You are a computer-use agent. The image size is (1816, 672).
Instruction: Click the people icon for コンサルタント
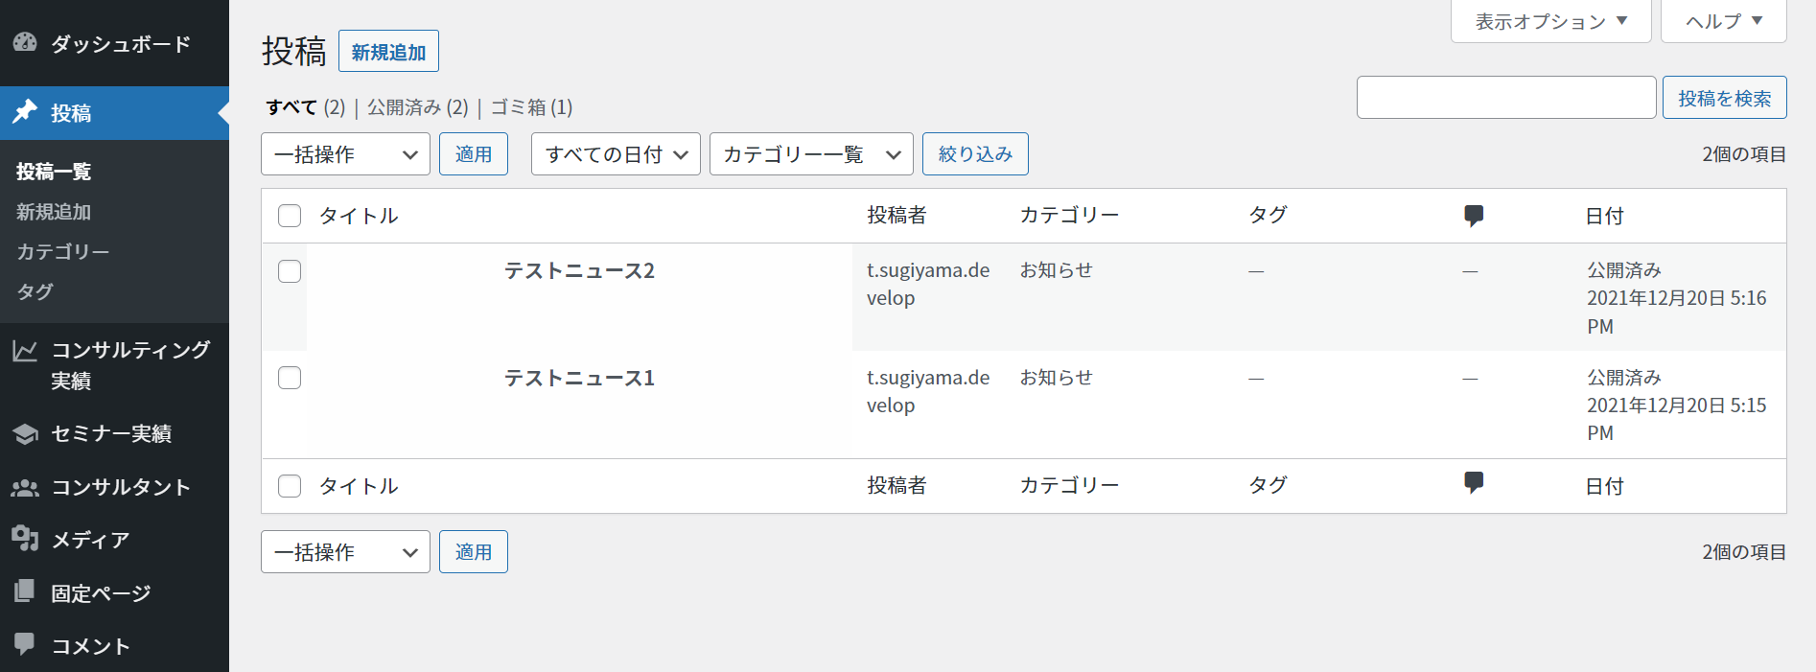coord(25,488)
